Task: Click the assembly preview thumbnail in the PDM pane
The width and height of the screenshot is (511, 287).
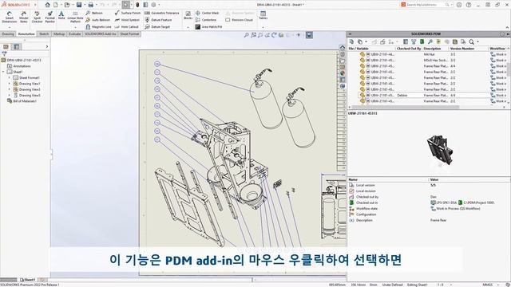Action: click(x=440, y=151)
